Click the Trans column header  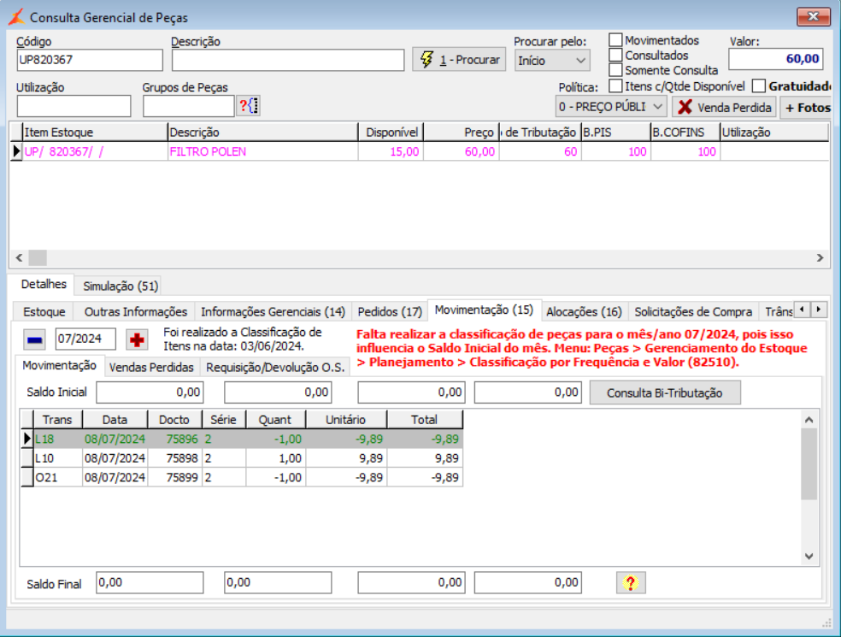coord(57,420)
